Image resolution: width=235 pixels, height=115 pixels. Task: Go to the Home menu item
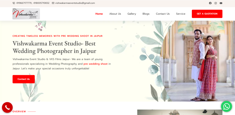click(x=99, y=14)
